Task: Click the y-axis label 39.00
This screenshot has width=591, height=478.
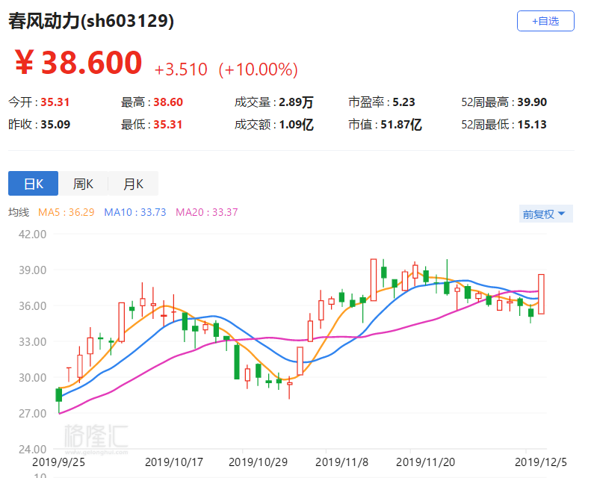Action: click(33, 270)
